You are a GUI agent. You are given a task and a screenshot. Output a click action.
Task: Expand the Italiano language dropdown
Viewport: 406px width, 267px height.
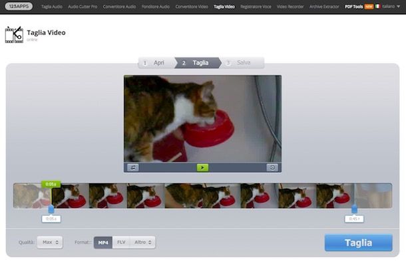click(x=391, y=6)
